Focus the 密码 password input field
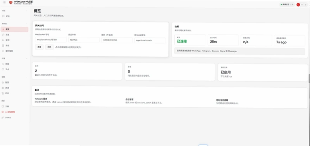 (x=117, y=40)
